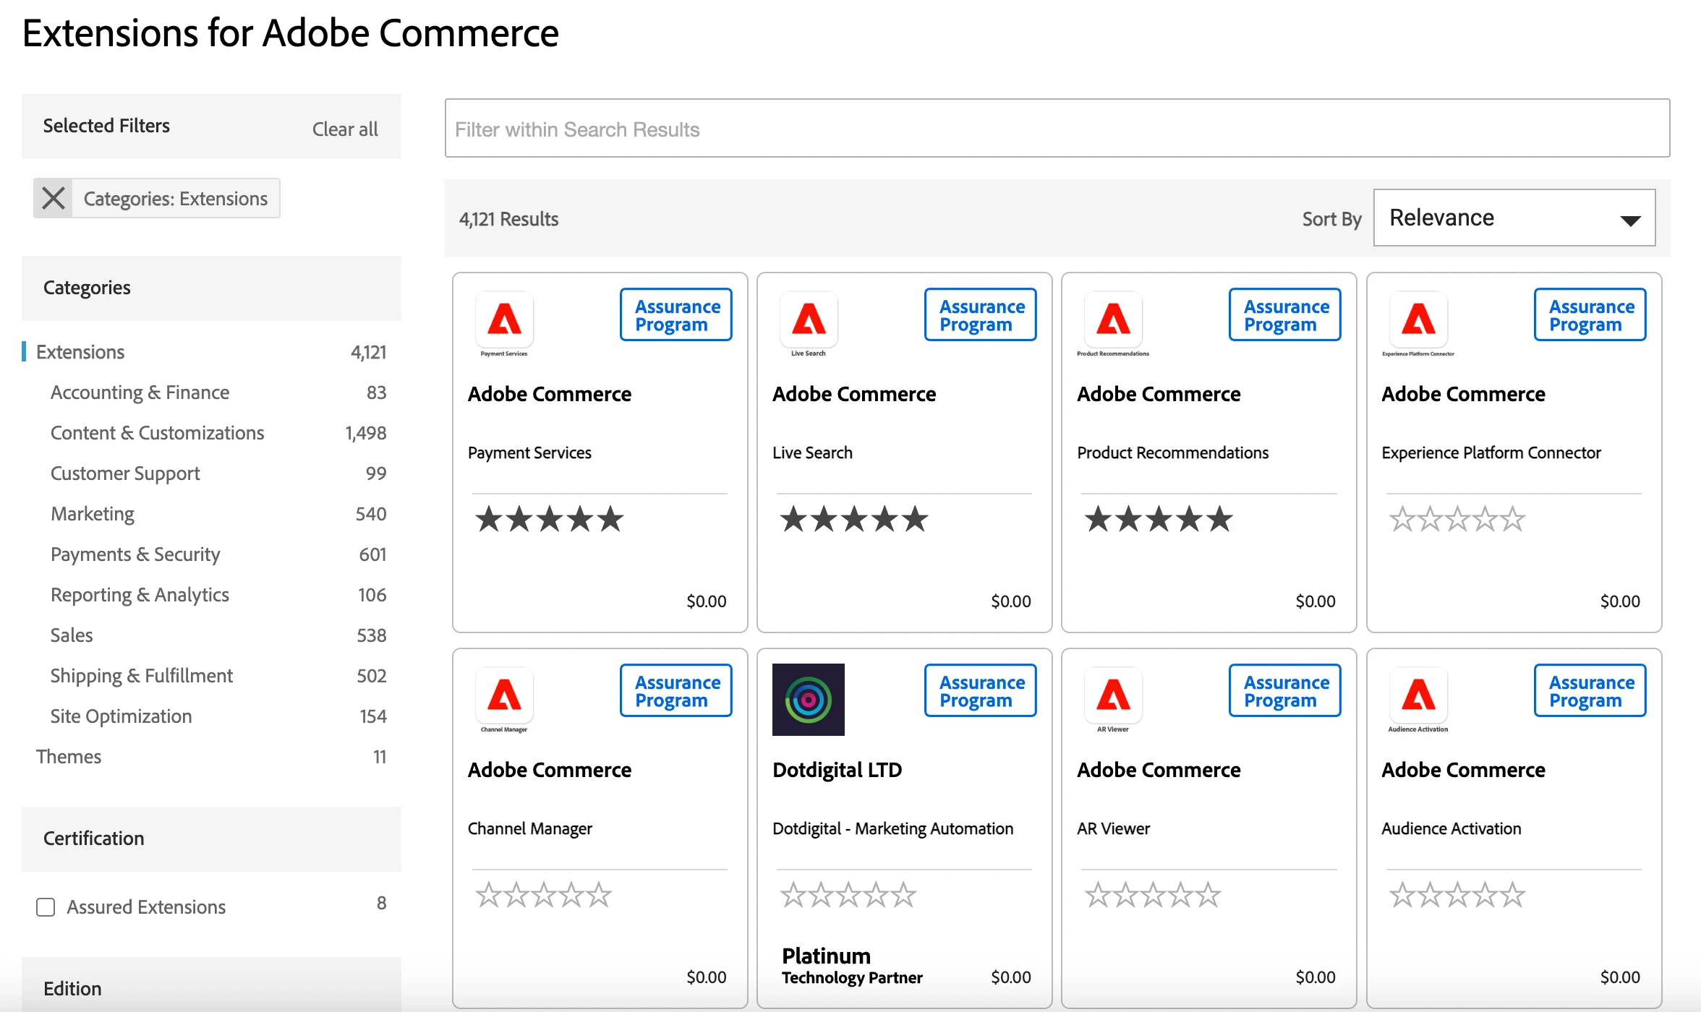Open the Live Search extension
1701x1012 pixels.
click(x=812, y=453)
